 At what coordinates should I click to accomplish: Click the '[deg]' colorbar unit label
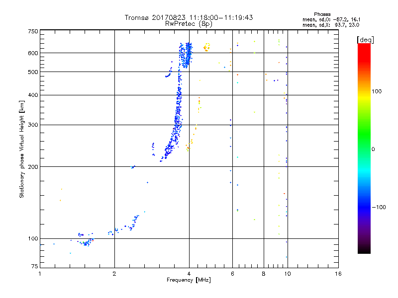[365, 40]
